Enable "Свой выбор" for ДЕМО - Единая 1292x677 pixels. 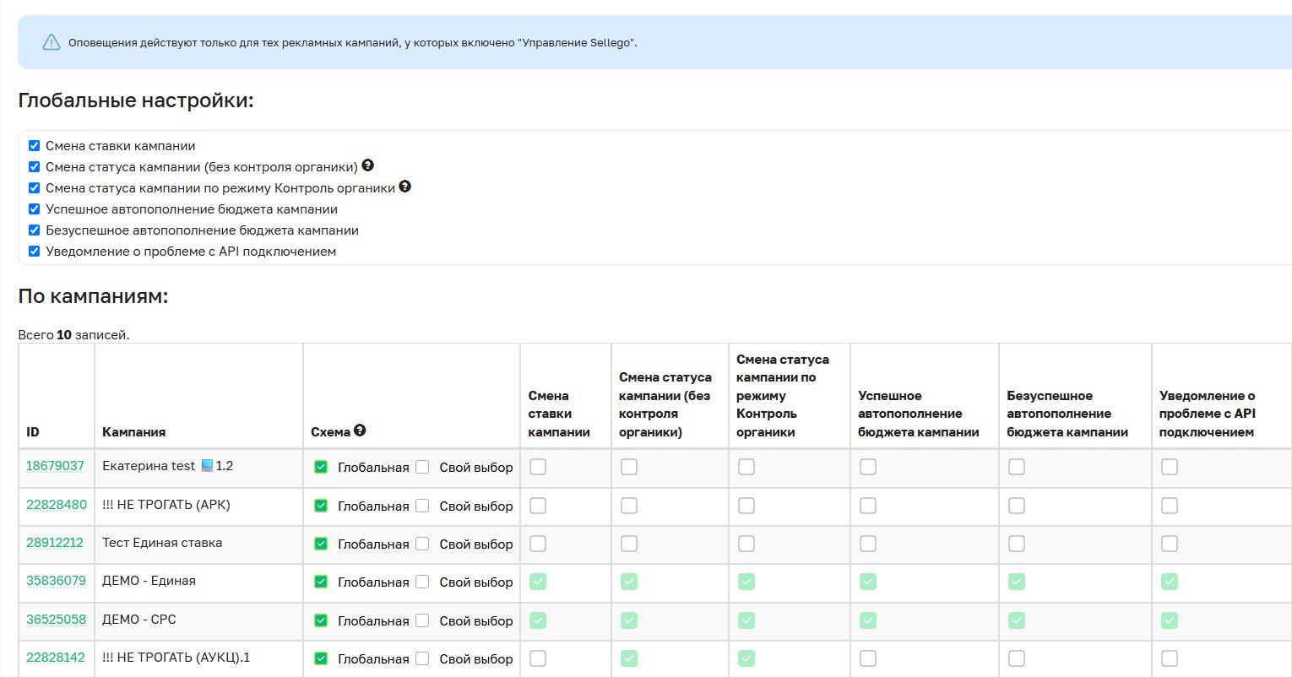tap(422, 582)
